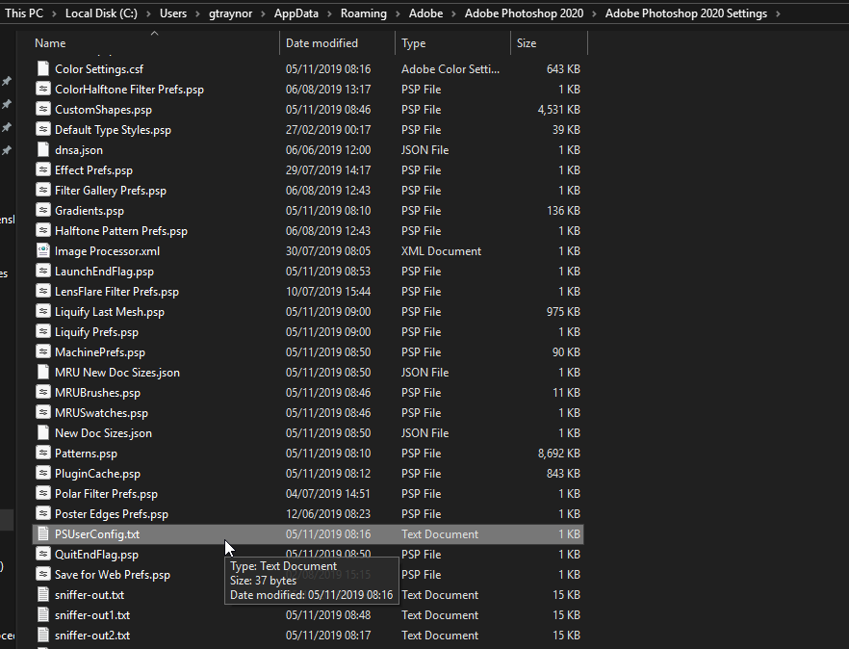Select the file name sniffer-out1.txt
This screenshot has height=649, width=849.
pos(92,615)
